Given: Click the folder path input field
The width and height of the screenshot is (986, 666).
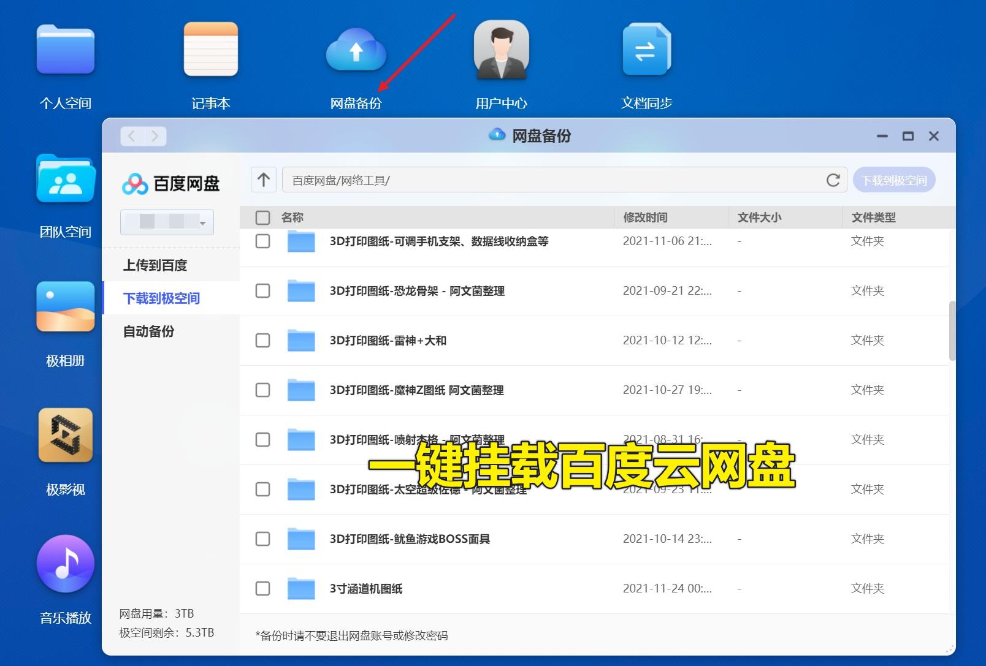Looking at the screenshot, I should [x=552, y=180].
